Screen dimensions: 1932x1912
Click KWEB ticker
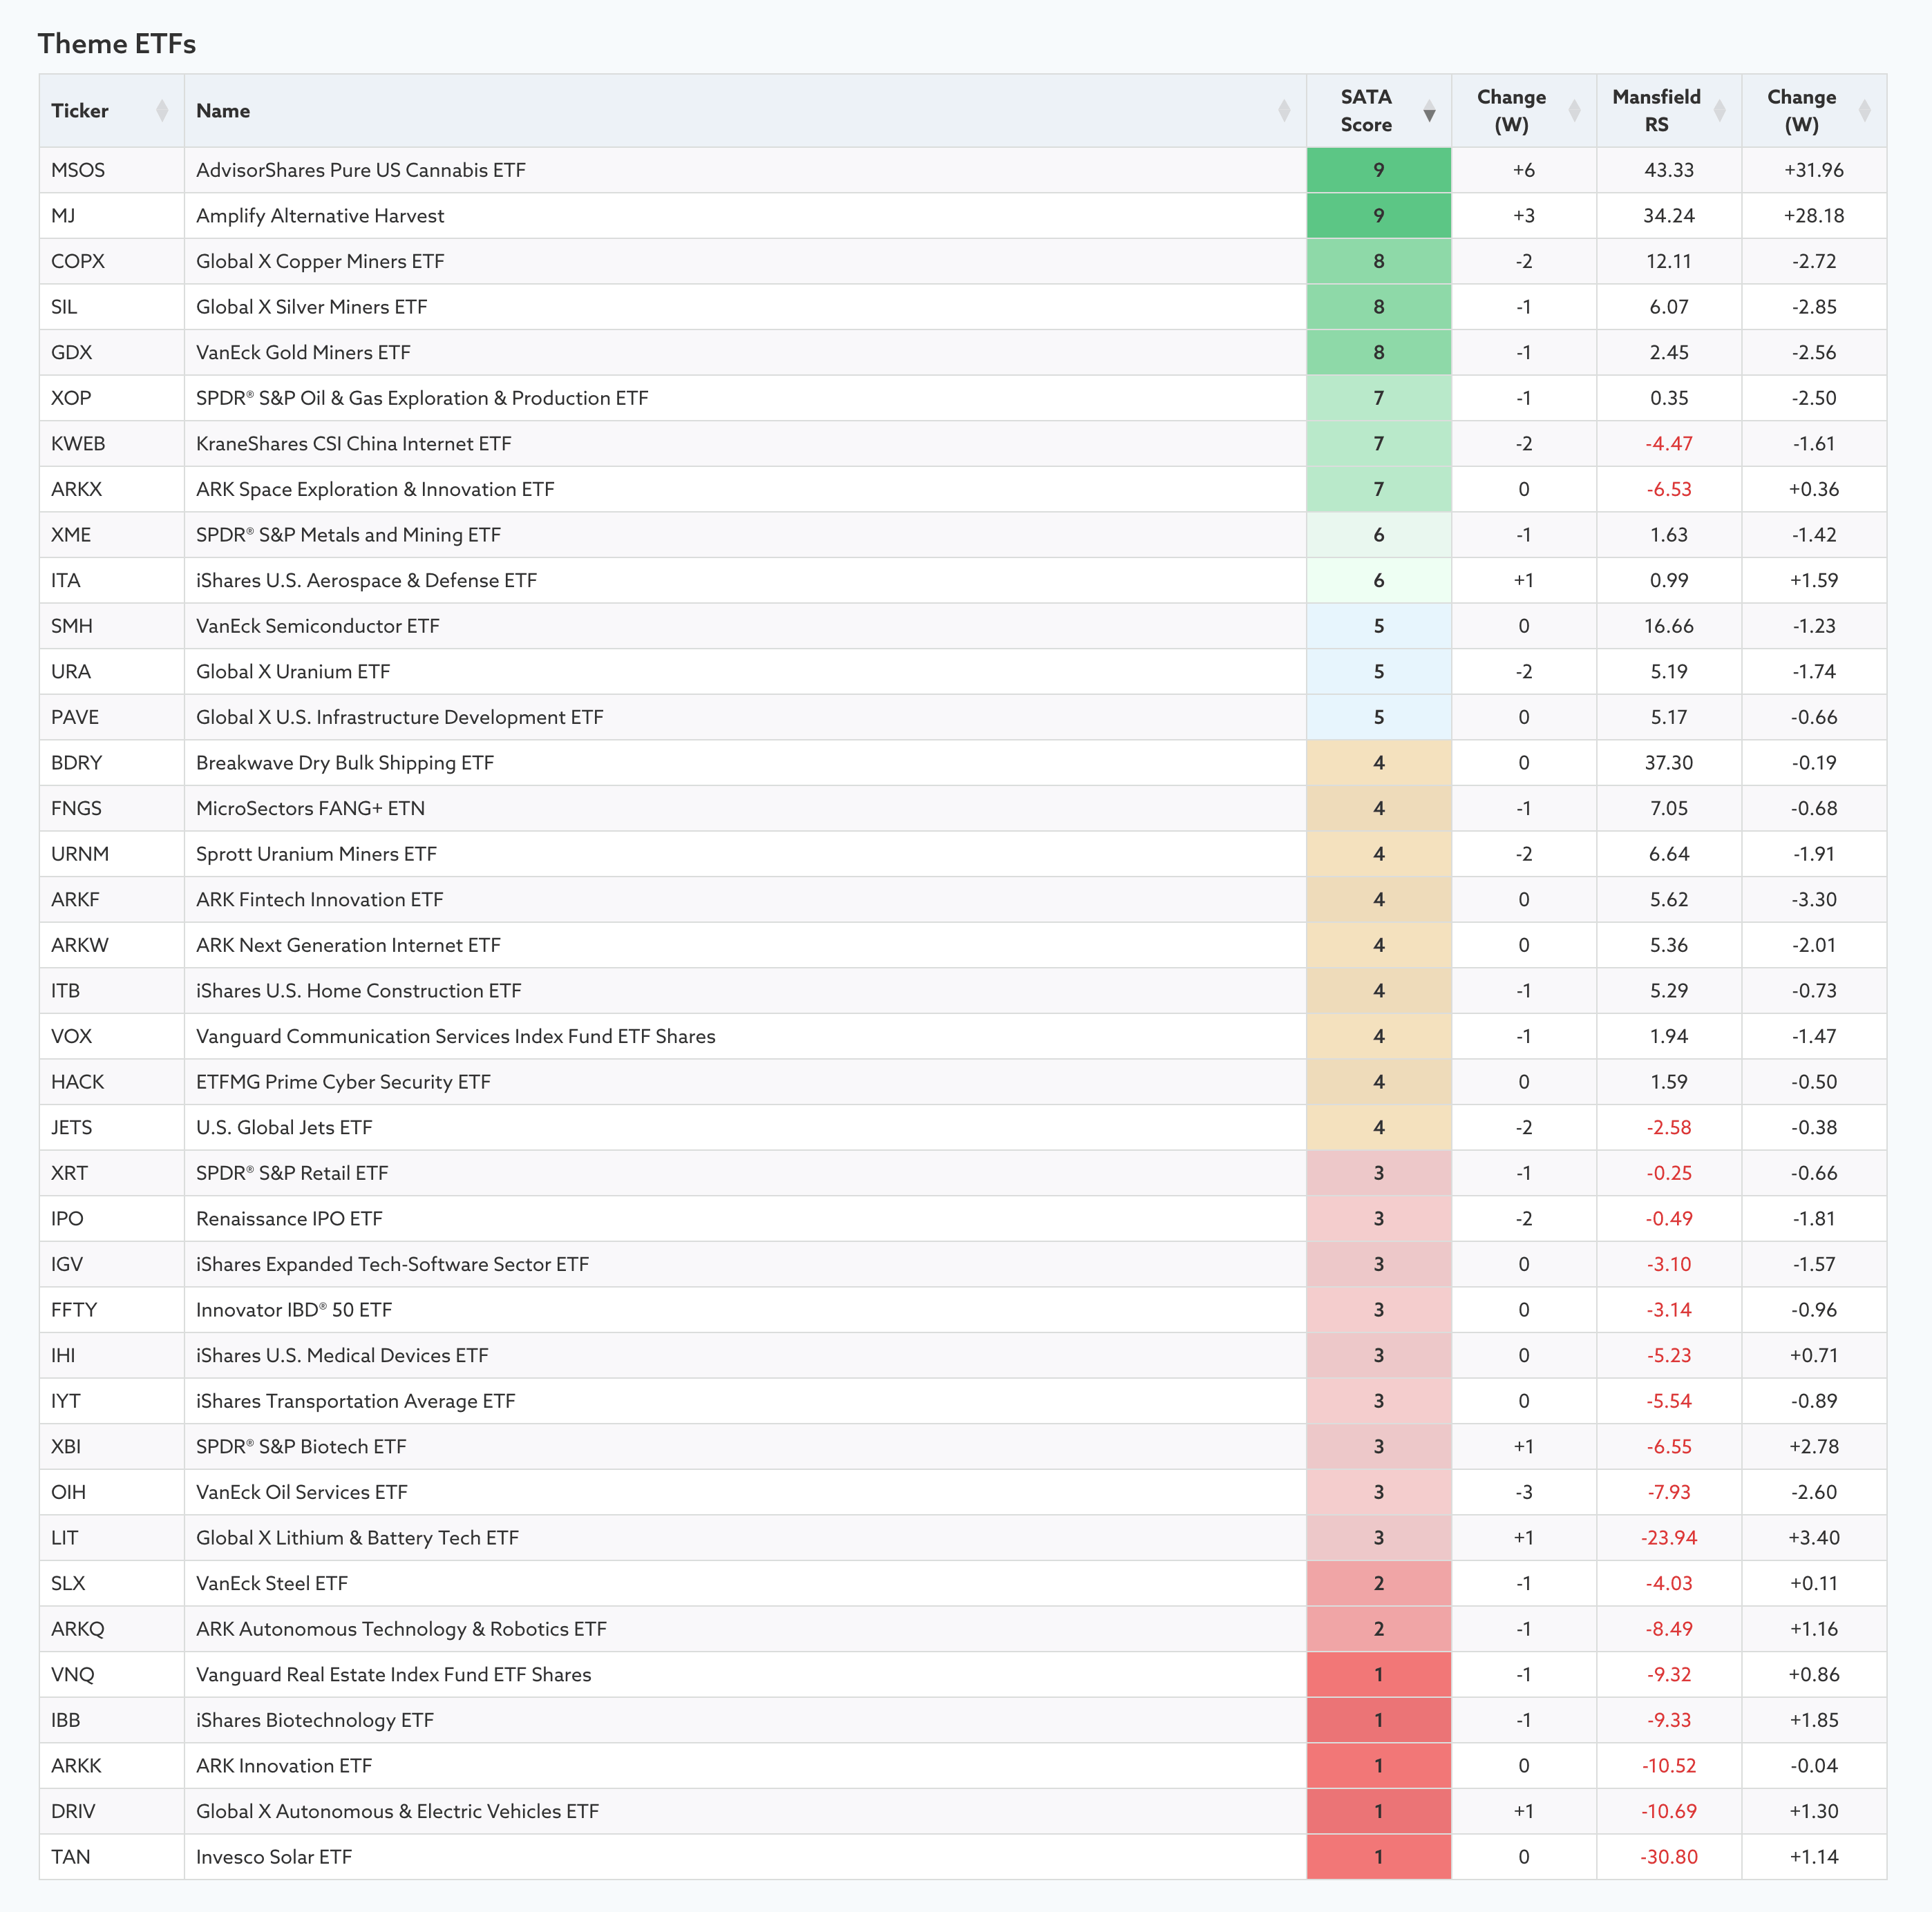[78, 443]
